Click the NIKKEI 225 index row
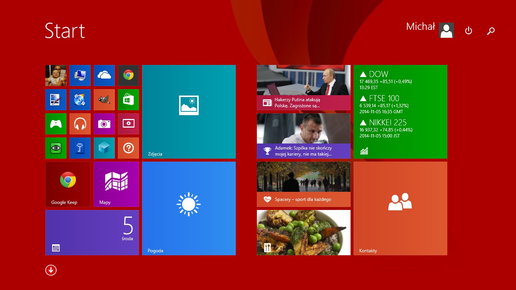 (386, 129)
